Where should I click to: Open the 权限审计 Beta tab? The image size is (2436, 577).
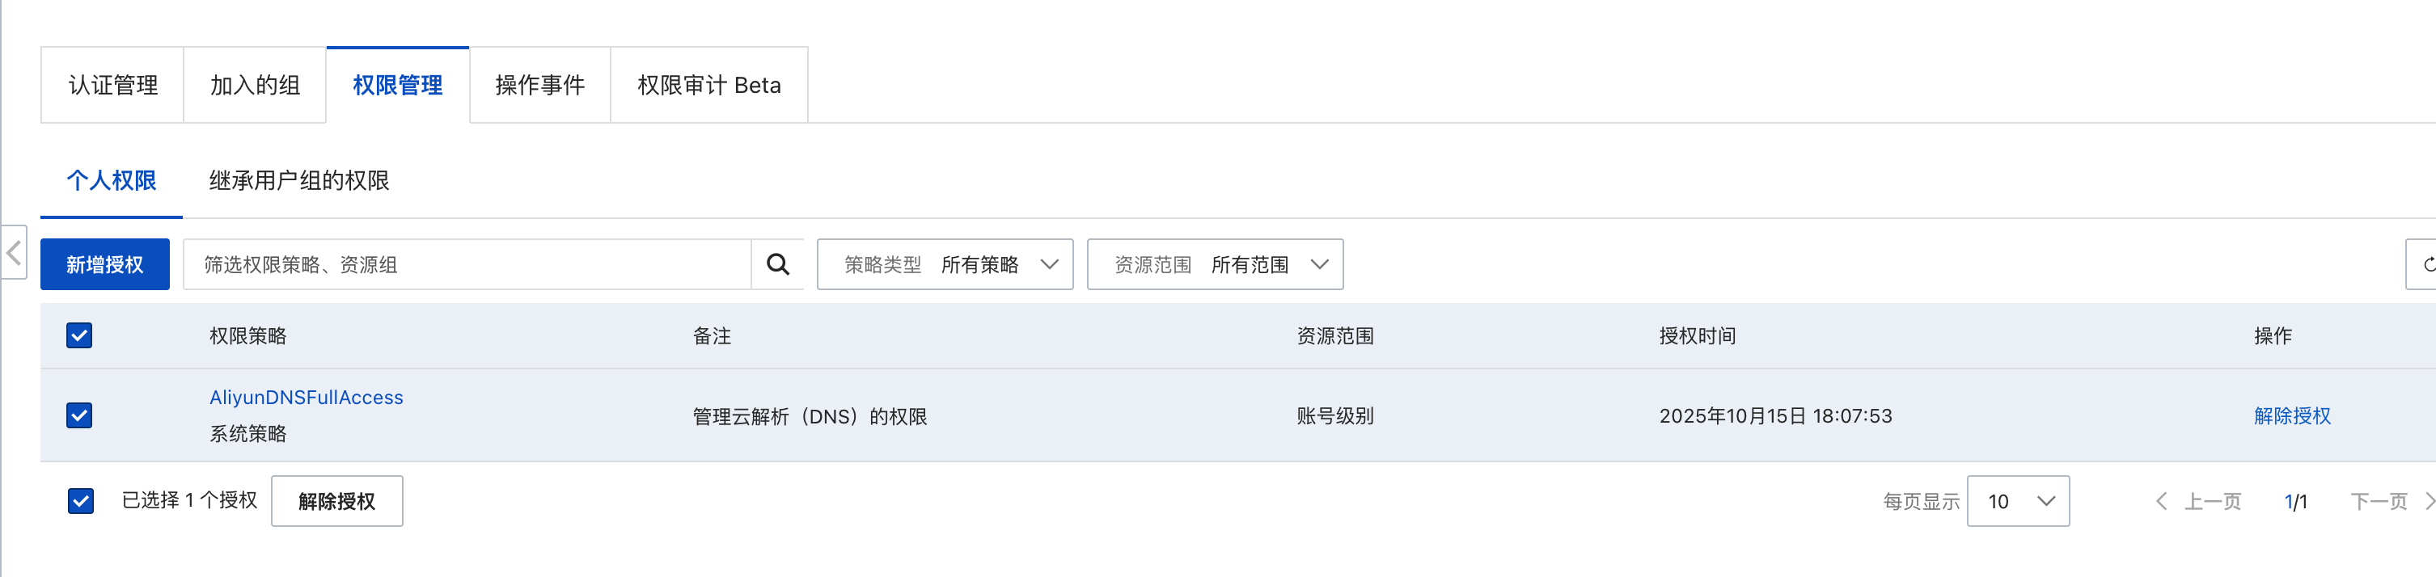pyautogui.click(x=708, y=85)
